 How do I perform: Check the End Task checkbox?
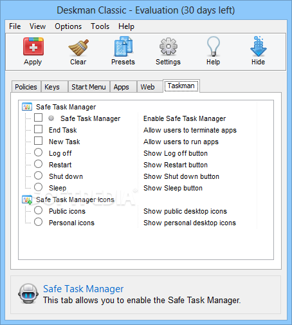(38, 129)
